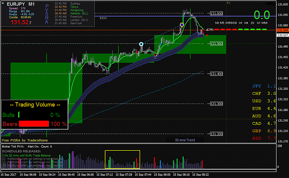Click the orange 131.544 price tag
Screen dimensions: 289x178
283,30
